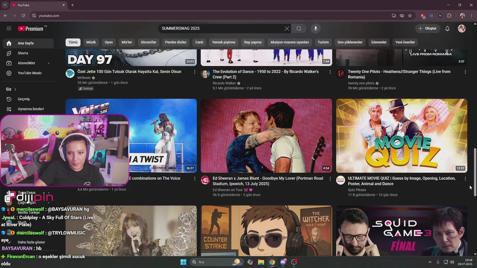Open Discord from the taskbar
Image resolution: width=477 pixels, height=268 pixels.
click(x=283, y=262)
